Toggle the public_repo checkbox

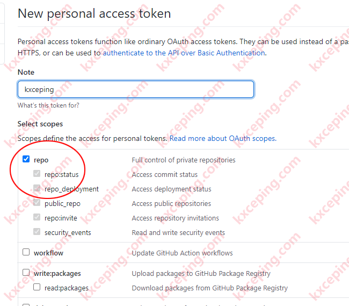37,203
